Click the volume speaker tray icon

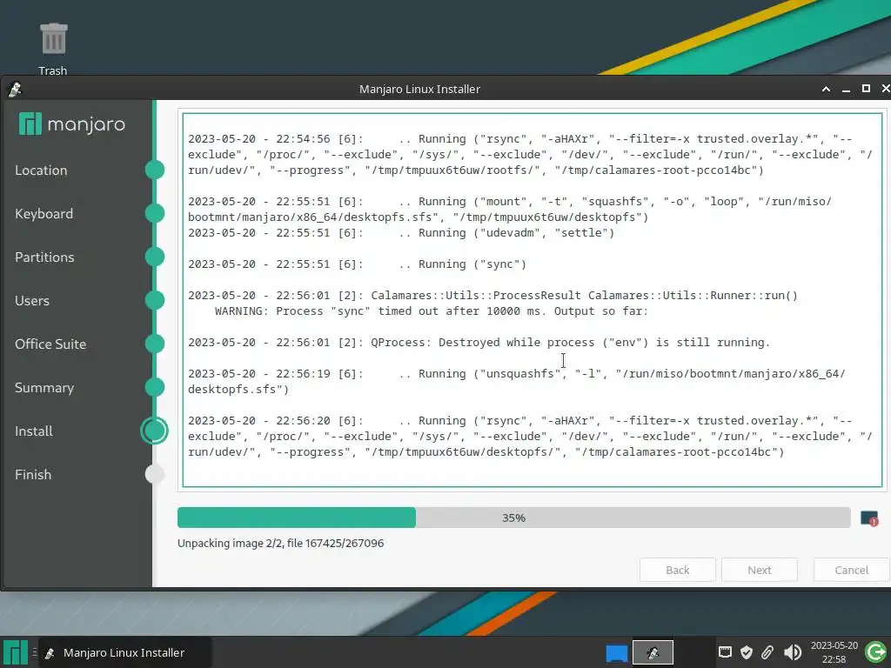tap(792, 652)
